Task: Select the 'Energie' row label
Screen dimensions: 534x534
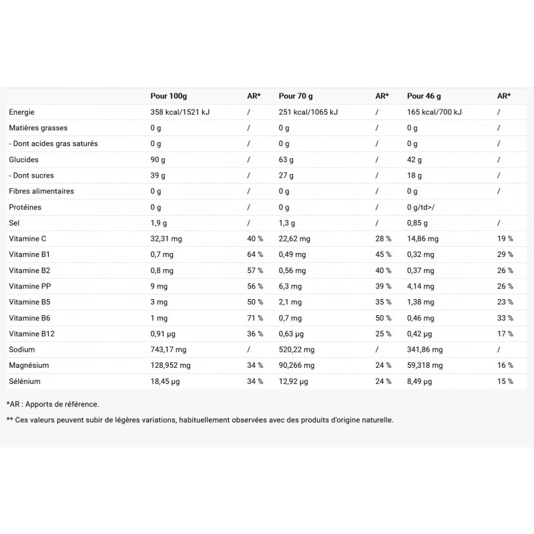Action: [22, 112]
